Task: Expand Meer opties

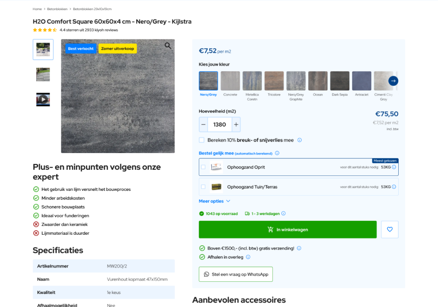Action: [x=214, y=201]
